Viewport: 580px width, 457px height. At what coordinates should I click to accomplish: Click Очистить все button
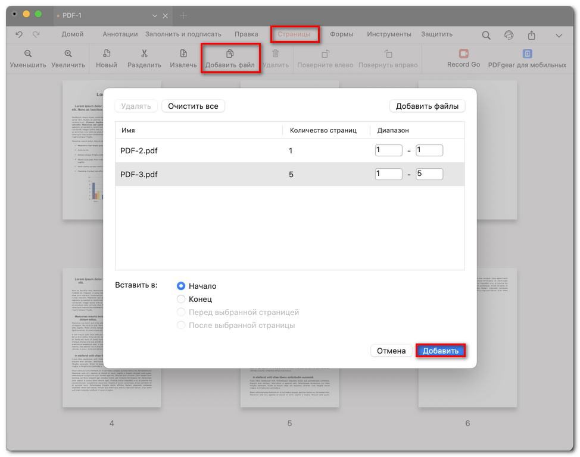(193, 106)
